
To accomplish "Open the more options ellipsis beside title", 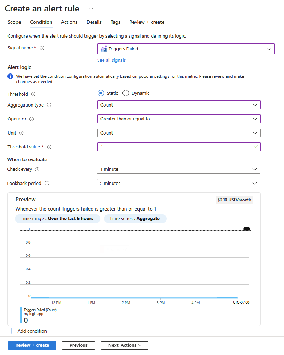I will click(x=91, y=9).
